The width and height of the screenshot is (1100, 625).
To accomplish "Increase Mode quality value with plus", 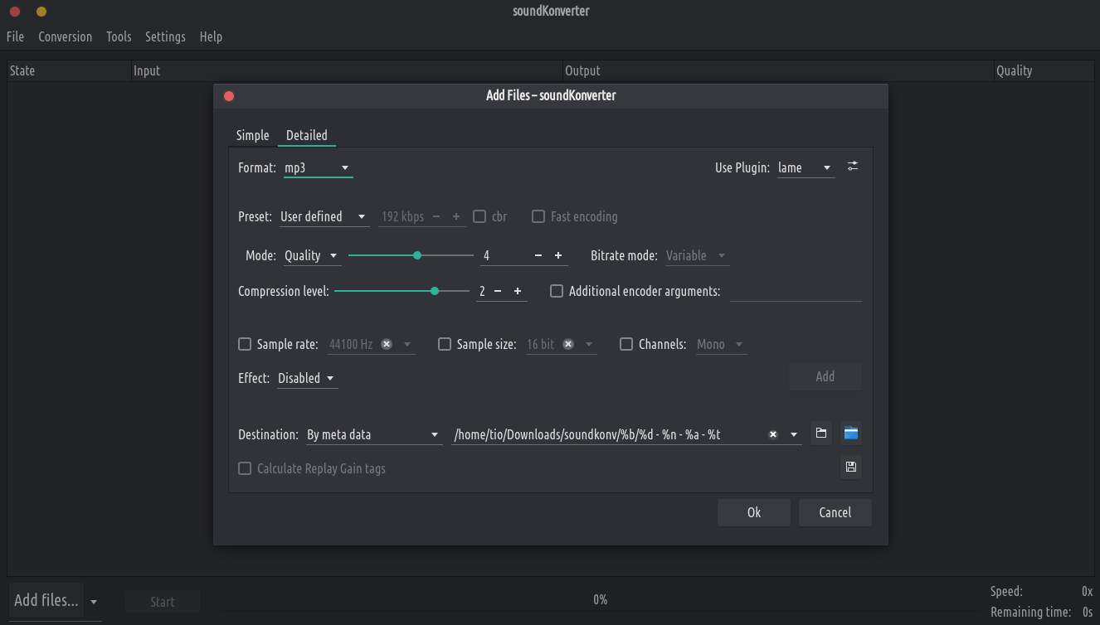I will [x=558, y=255].
